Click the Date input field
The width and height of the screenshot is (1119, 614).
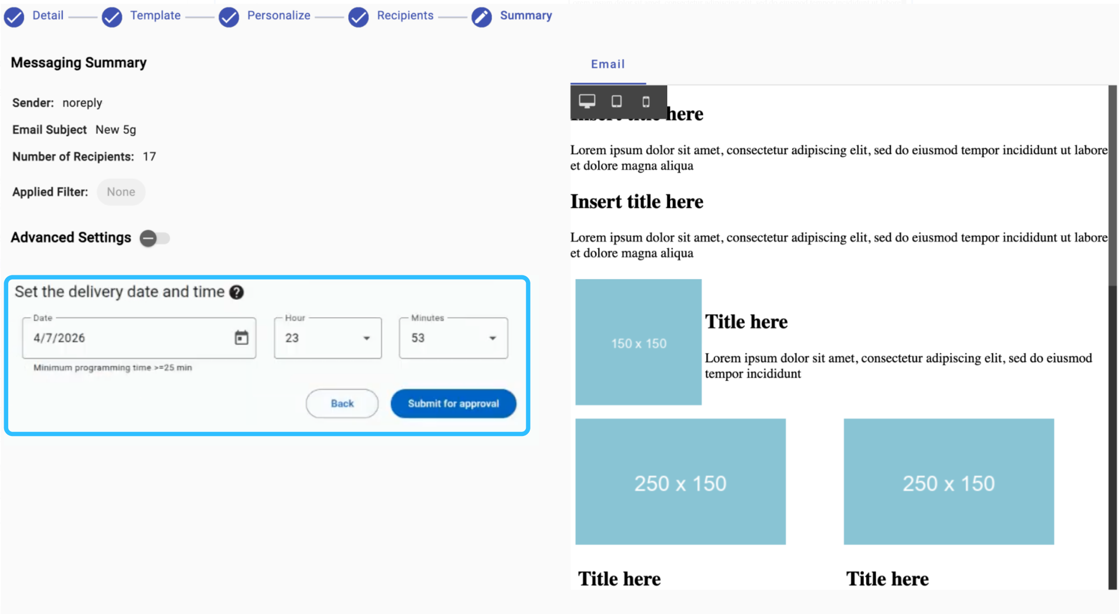coord(128,338)
